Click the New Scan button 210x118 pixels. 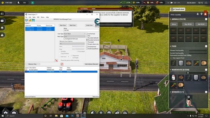tap(63, 25)
